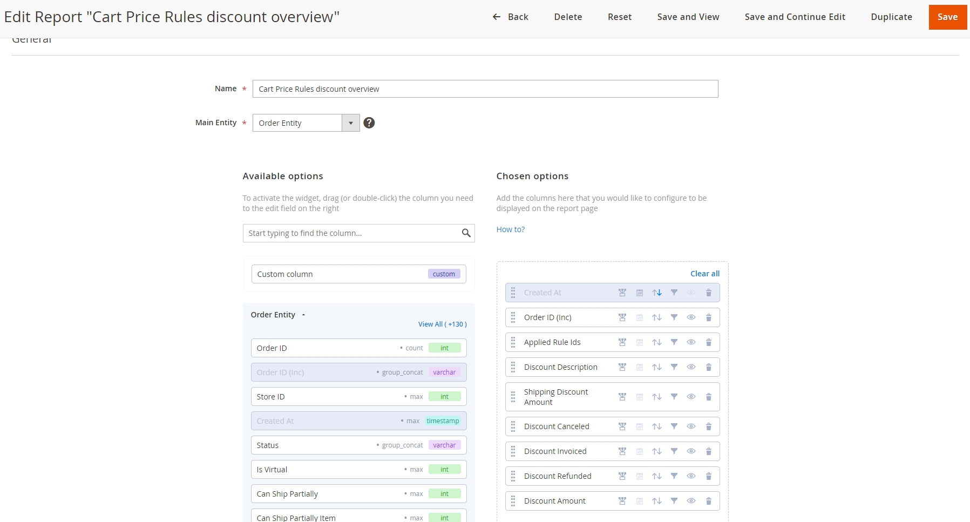Focus the column search field

click(358, 233)
